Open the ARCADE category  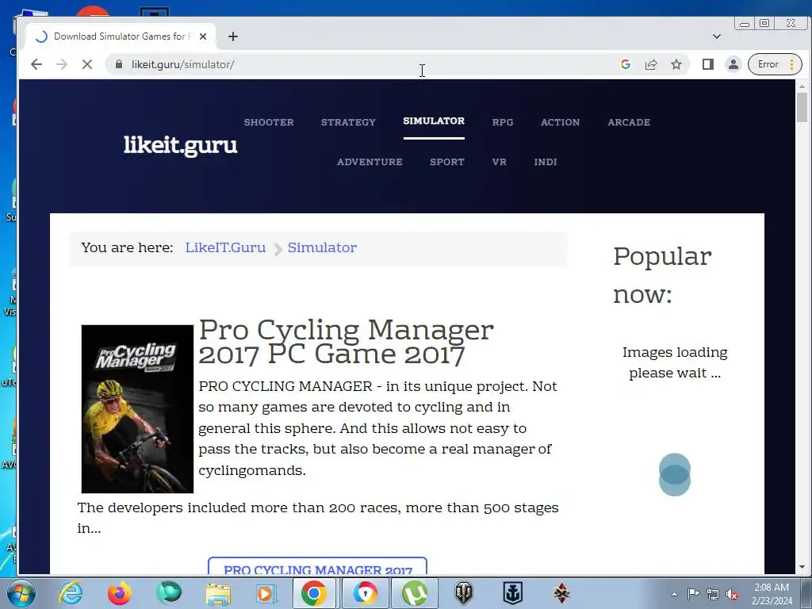coord(629,122)
